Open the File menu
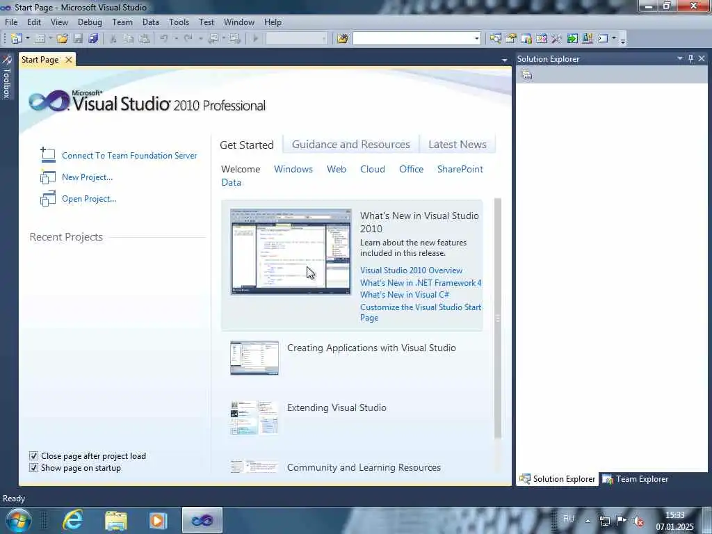712x534 pixels. point(11,22)
